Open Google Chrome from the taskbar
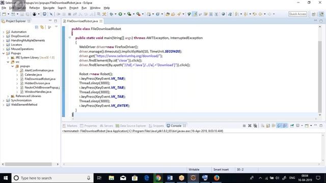326x183 pixels. pos(158,178)
